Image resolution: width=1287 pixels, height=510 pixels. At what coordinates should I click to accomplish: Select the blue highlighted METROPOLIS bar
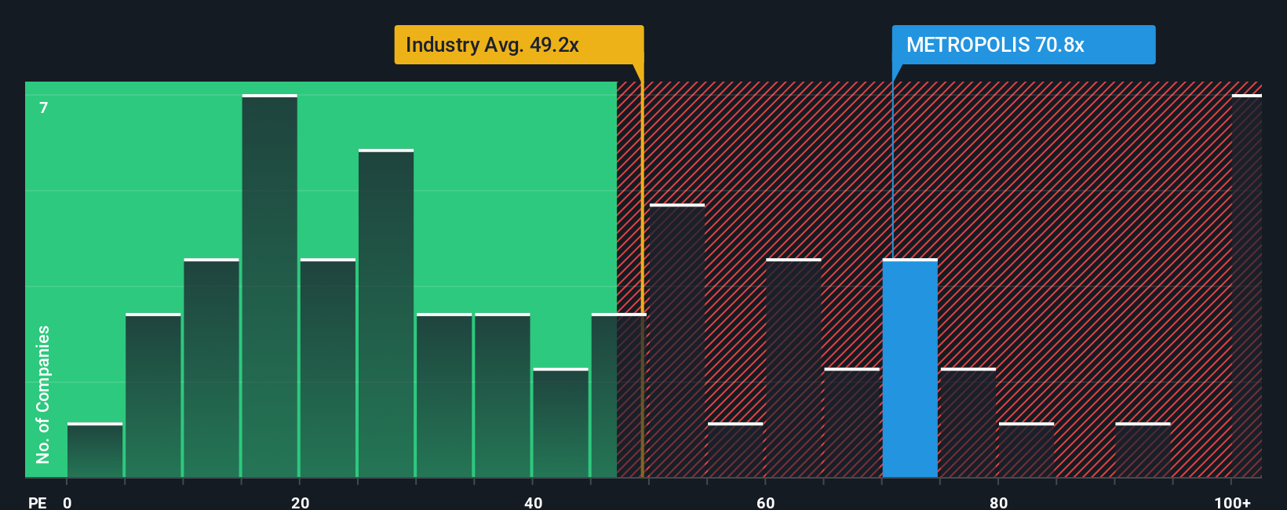tap(910, 368)
